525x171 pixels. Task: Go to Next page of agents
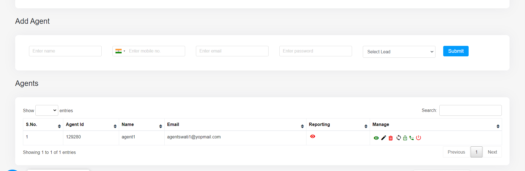click(492, 152)
